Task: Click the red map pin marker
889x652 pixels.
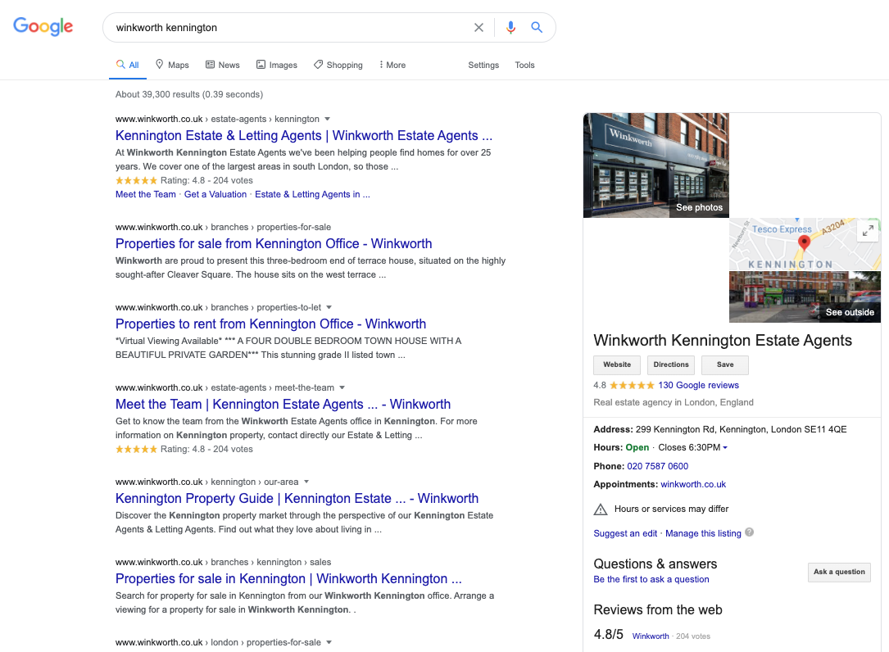Action: [x=804, y=243]
